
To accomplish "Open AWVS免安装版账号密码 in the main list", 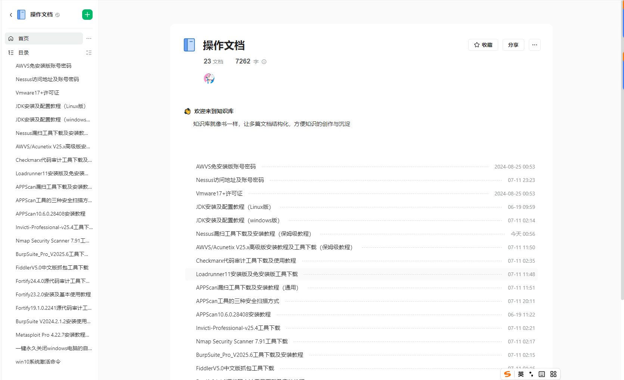I will tap(226, 167).
